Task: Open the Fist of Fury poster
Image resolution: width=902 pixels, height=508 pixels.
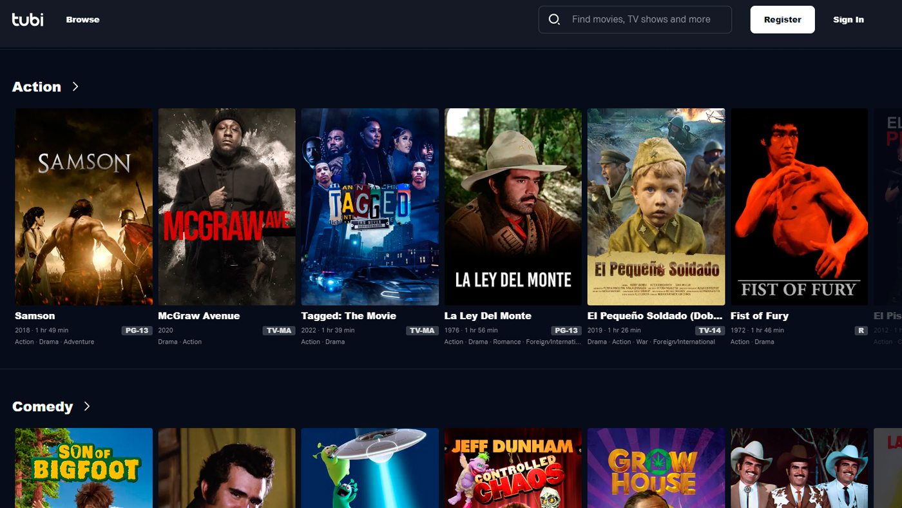Action: 799,206
